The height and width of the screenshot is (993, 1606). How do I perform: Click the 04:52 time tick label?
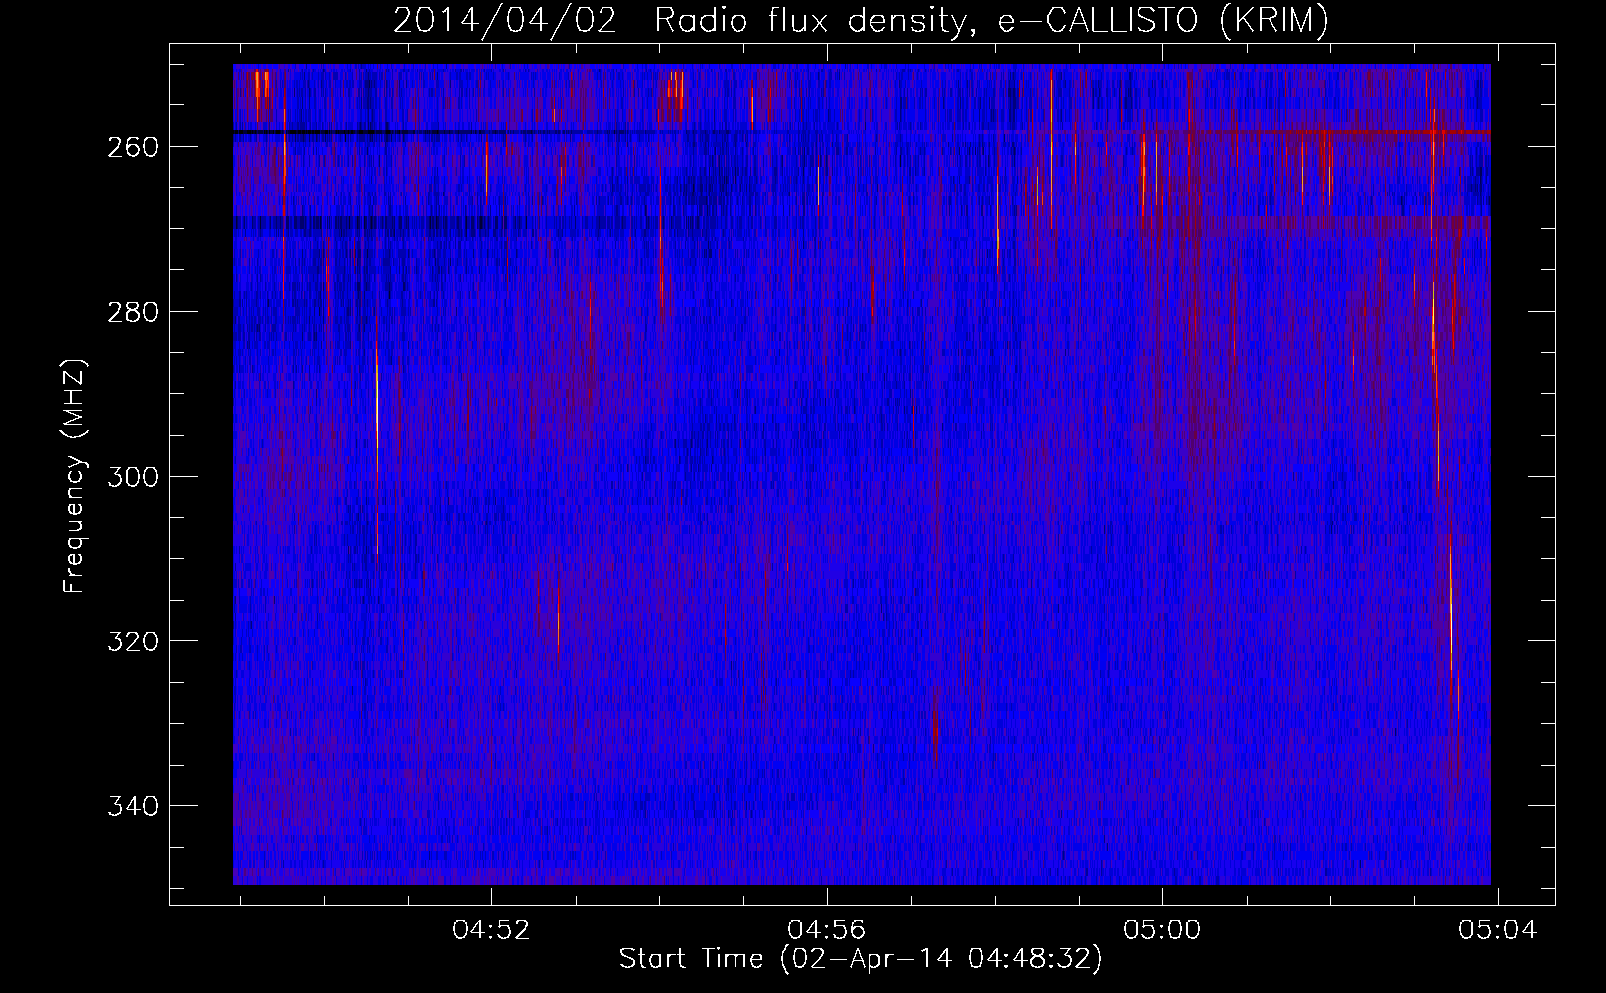click(491, 930)
